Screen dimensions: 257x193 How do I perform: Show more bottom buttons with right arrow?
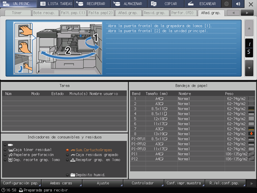click(252, 184)
